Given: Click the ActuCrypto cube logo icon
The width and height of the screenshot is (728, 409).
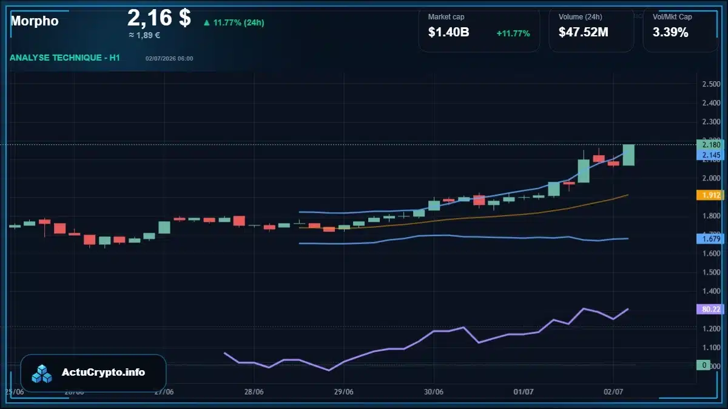Looking at the screenshot, I should 42,373.
